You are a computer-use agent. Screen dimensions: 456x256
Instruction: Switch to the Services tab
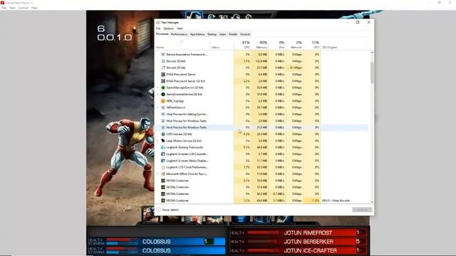tap(245, 34)
